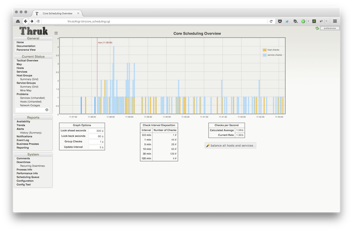Open Scheduling Queue in the System section

tap(28, 177)
